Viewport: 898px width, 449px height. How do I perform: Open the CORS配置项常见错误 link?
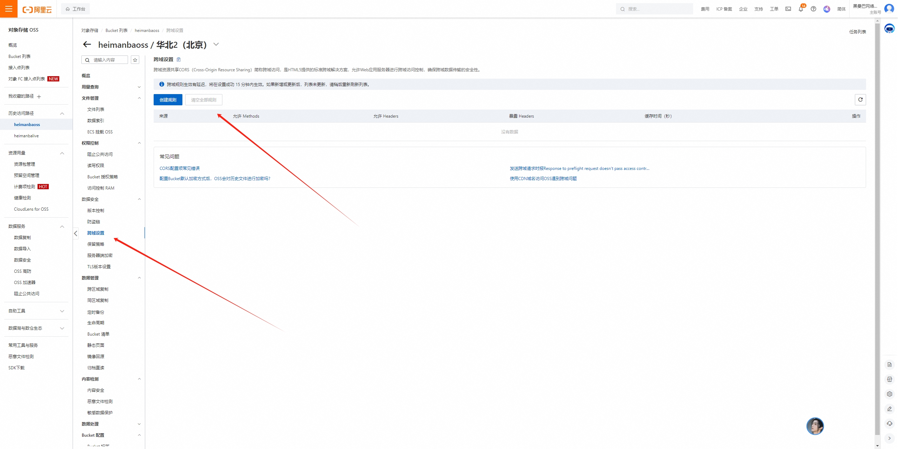180,169
